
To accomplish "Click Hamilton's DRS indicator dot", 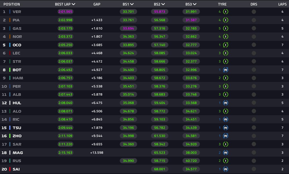I will pyautogui.click(x=254, y=78).
